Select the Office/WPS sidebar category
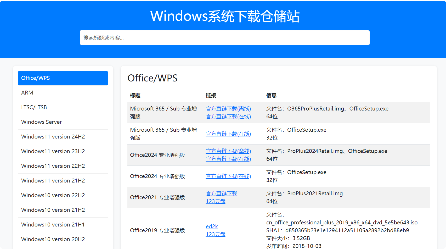Viewport: 446px width, 249px height. coord(63,78)
